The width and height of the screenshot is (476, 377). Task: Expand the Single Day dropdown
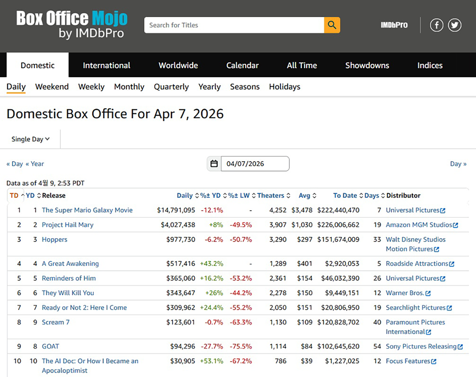click(x=30, y=139)
